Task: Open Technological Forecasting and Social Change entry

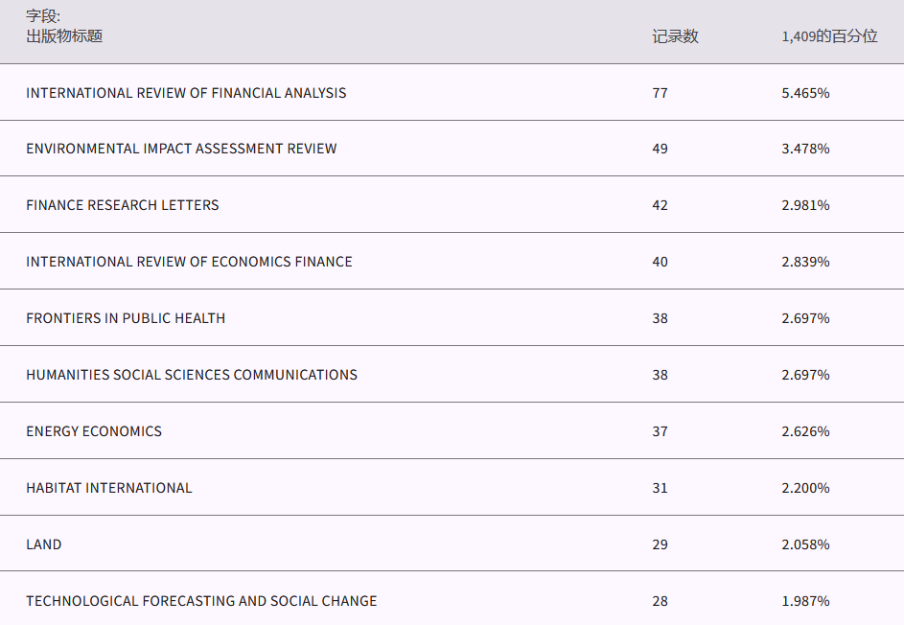Action: click(201, 601)
